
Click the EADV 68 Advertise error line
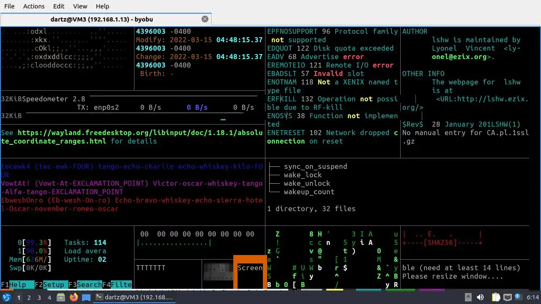tap(315, 57)
